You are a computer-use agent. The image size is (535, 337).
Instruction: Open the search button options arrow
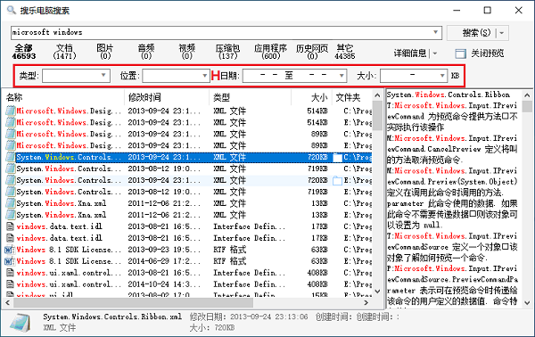pos(502,33)
